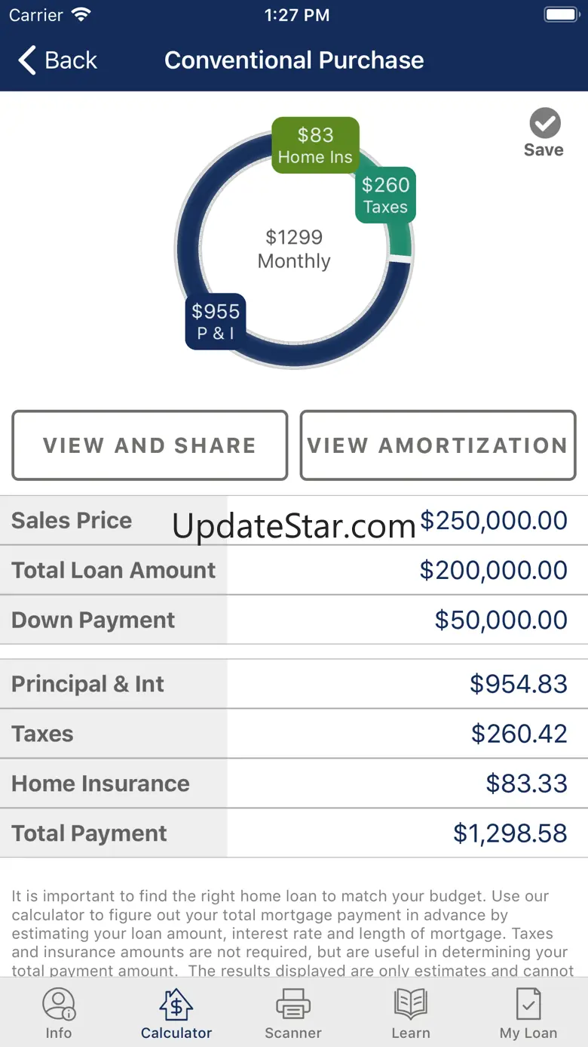Tap the battery indicator icon
This screenshot has width=588, height=1047.
coord(561,15)
